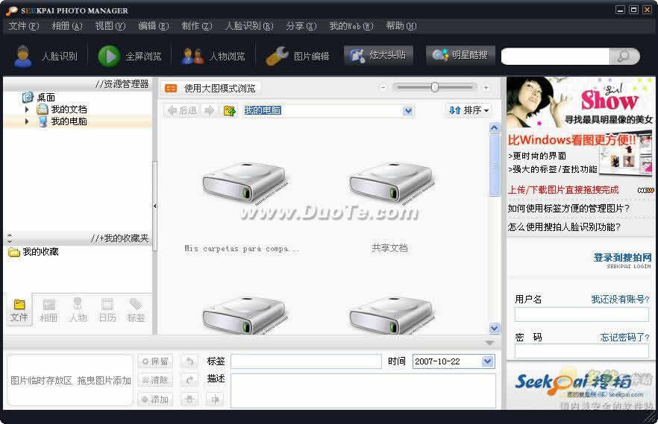Viewport: 658px width, 424px height.
Task: Open the 帮助 menu
Action: [401, 26]
